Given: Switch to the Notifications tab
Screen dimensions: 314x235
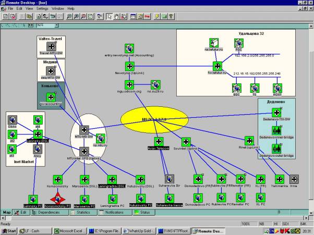Looking at the screenshot, I should point(114,213).
